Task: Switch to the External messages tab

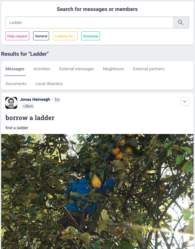Action: (77, 69)
